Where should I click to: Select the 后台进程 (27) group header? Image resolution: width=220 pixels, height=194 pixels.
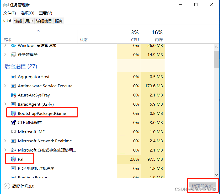(21, 66)
